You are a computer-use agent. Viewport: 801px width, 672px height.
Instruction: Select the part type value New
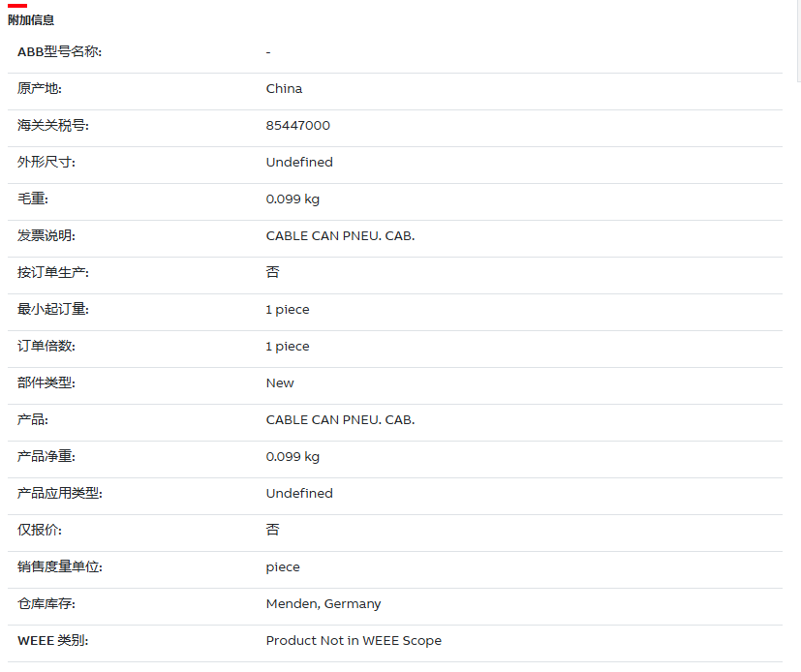pyautogui.click(x=280, y=383)
